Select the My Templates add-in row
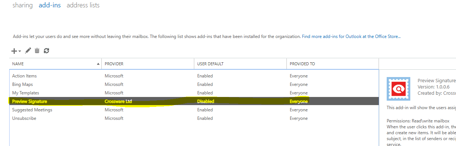456x146 pixels. 194,93
